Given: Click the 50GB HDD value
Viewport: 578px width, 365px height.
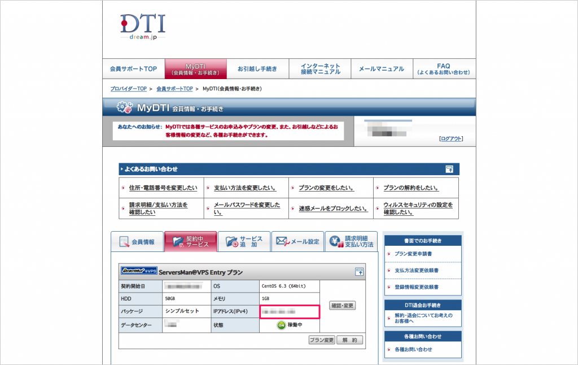Looking at the screenshot, I should (x=170, y=298).
